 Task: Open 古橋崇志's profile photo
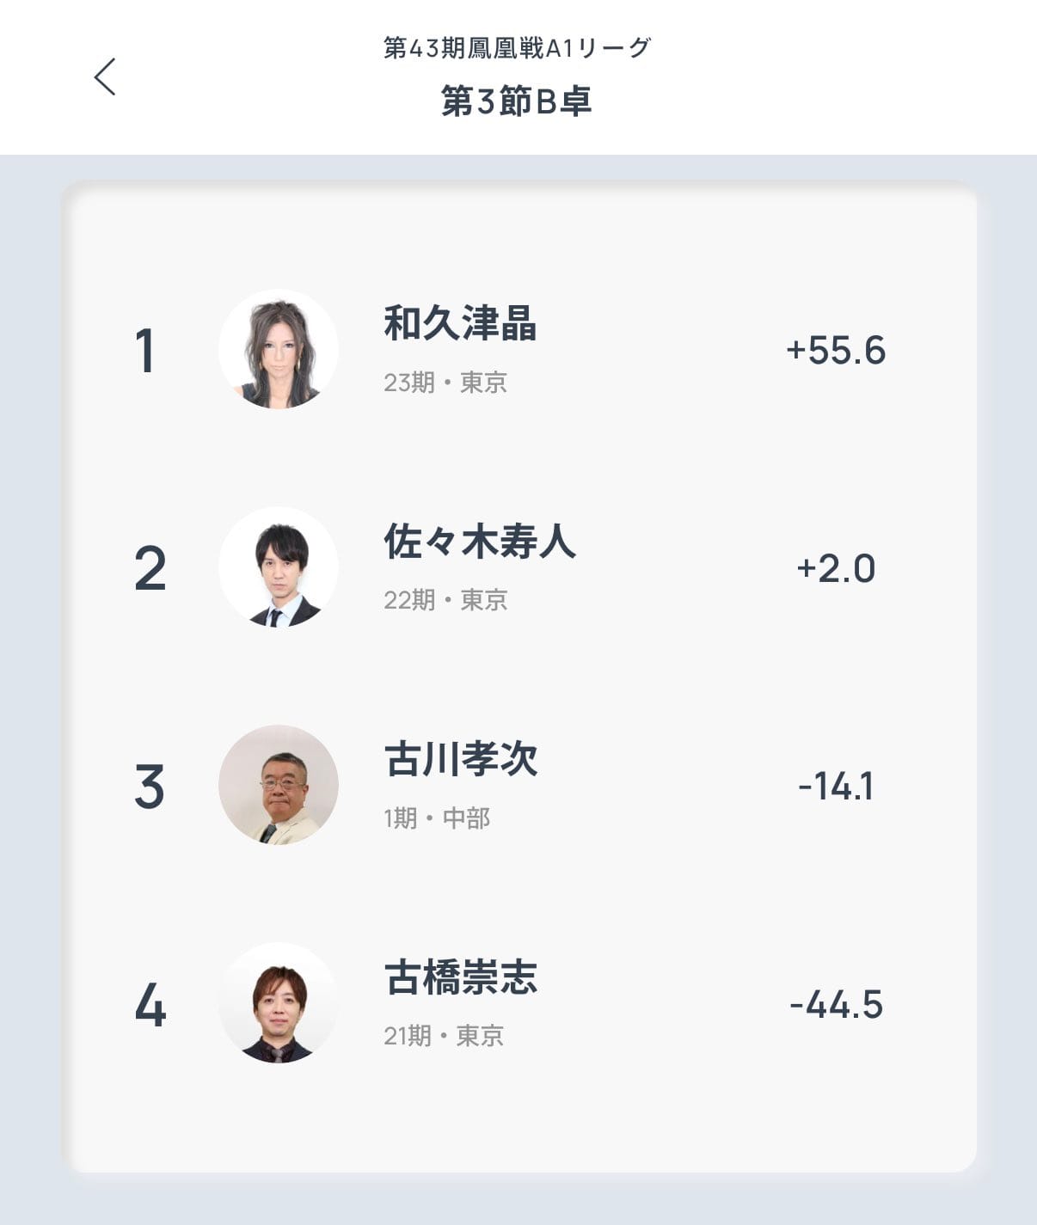(x=278, y=1003)
